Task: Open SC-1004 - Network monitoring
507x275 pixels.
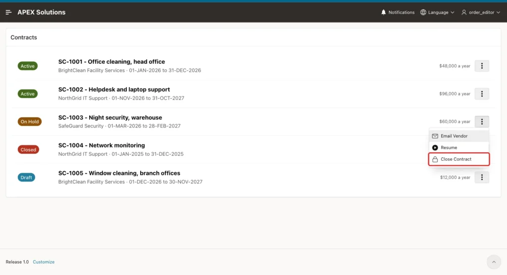Action: [x=101, y=145]
